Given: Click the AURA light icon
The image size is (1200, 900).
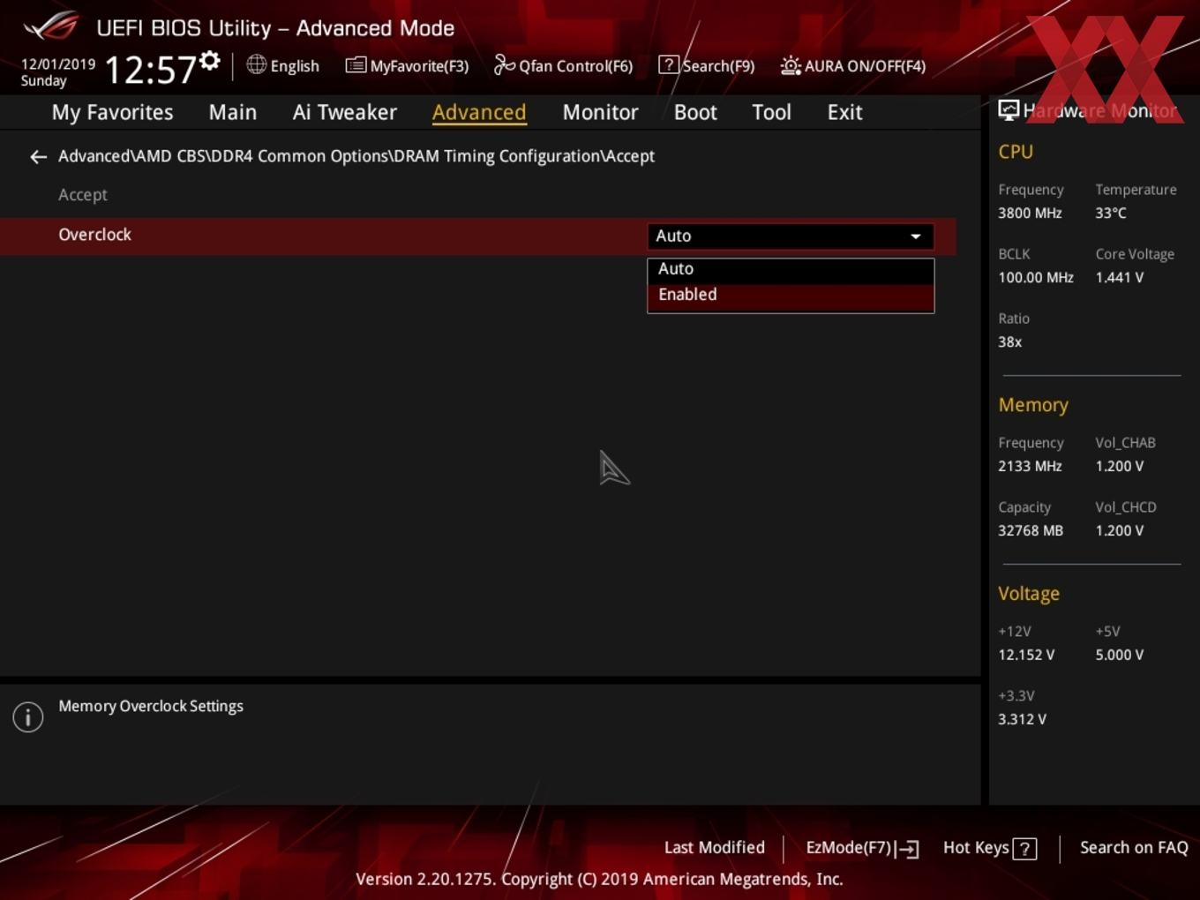Looking at the screenshot, I should point(791,65).
